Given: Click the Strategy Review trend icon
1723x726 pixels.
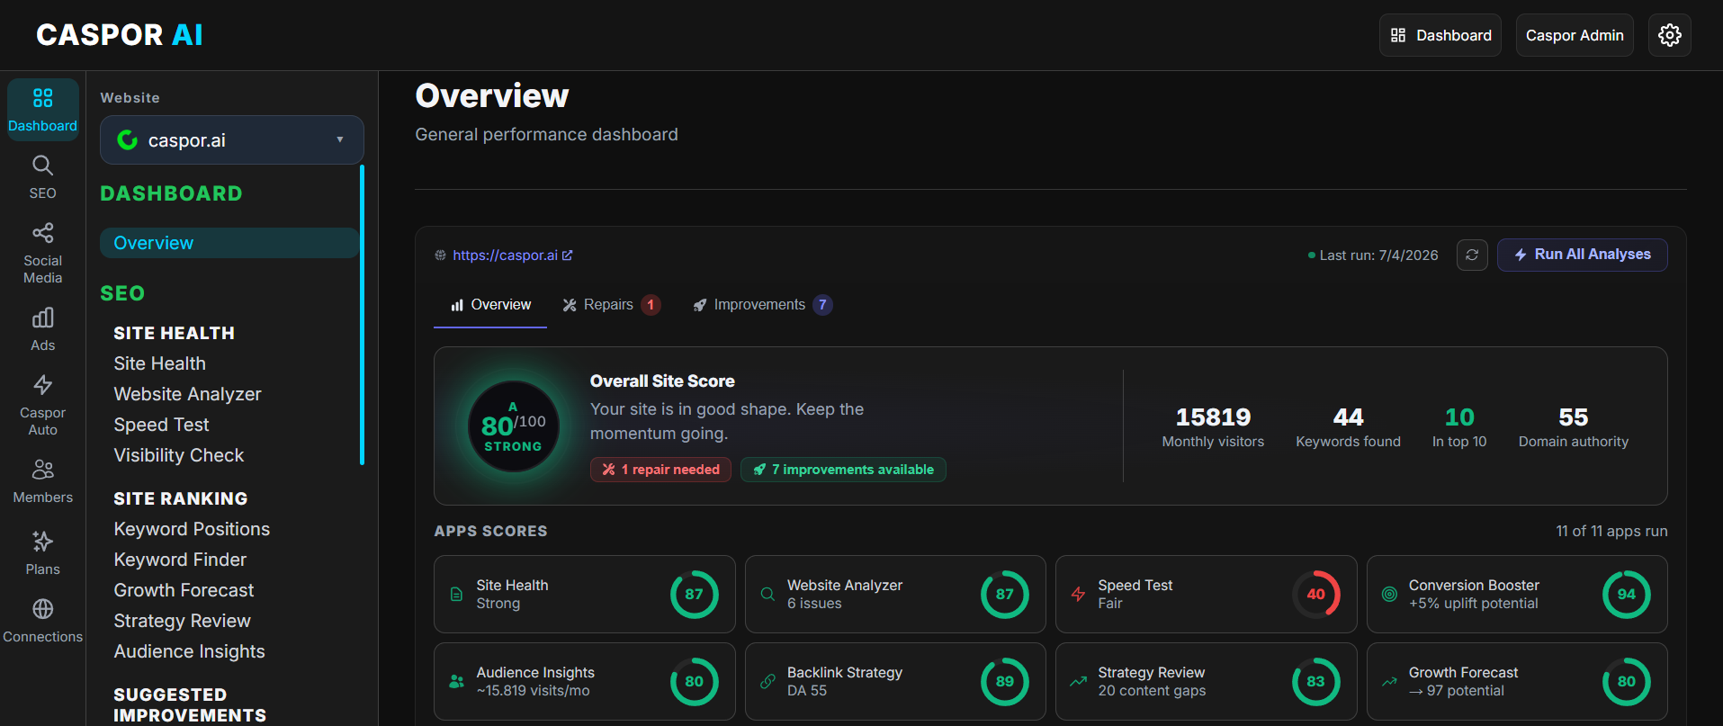Looking at the screenshot, I should (1078, 681).
